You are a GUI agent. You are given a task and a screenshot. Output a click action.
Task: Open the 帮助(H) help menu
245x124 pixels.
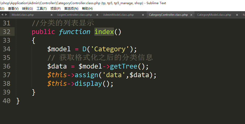click(87, 8)
